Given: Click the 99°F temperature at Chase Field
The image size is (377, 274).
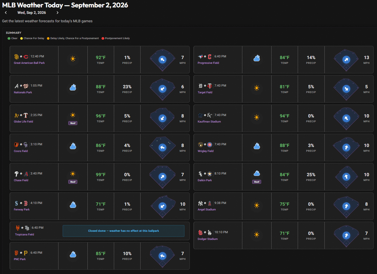Looking at the screenshot, I should (101, 175).
